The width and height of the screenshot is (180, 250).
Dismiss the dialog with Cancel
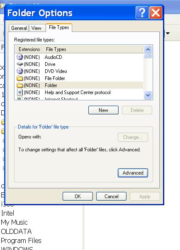[x=111, y=196]
